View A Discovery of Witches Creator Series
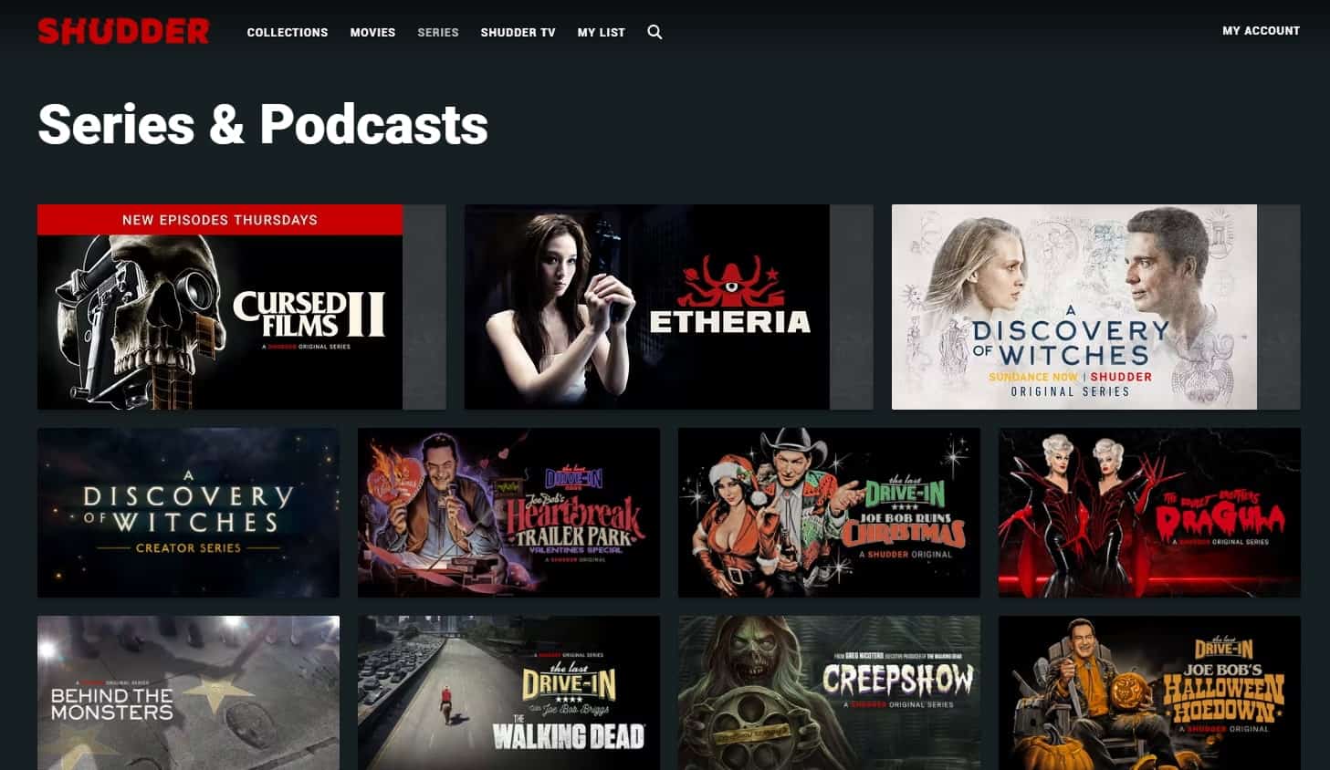Viewport: 1330px width, 770px height. pos(188,512)
